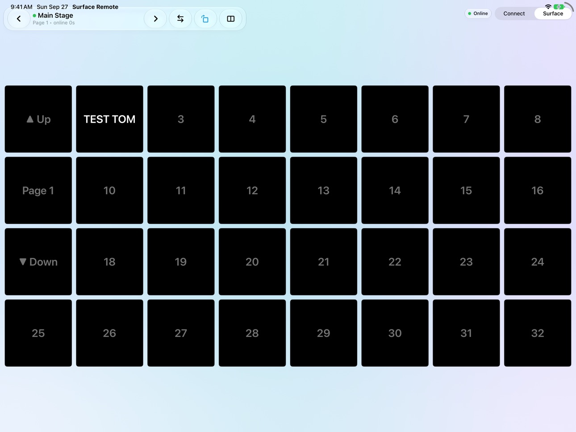Tap surface button 8
The width and height of the screenshot is (576, 432).
[538, 119]
